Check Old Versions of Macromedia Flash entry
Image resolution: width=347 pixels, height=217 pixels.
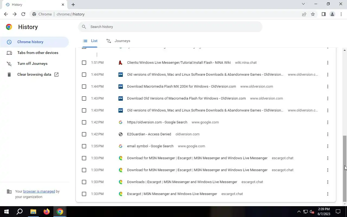[x=84, y=98]
